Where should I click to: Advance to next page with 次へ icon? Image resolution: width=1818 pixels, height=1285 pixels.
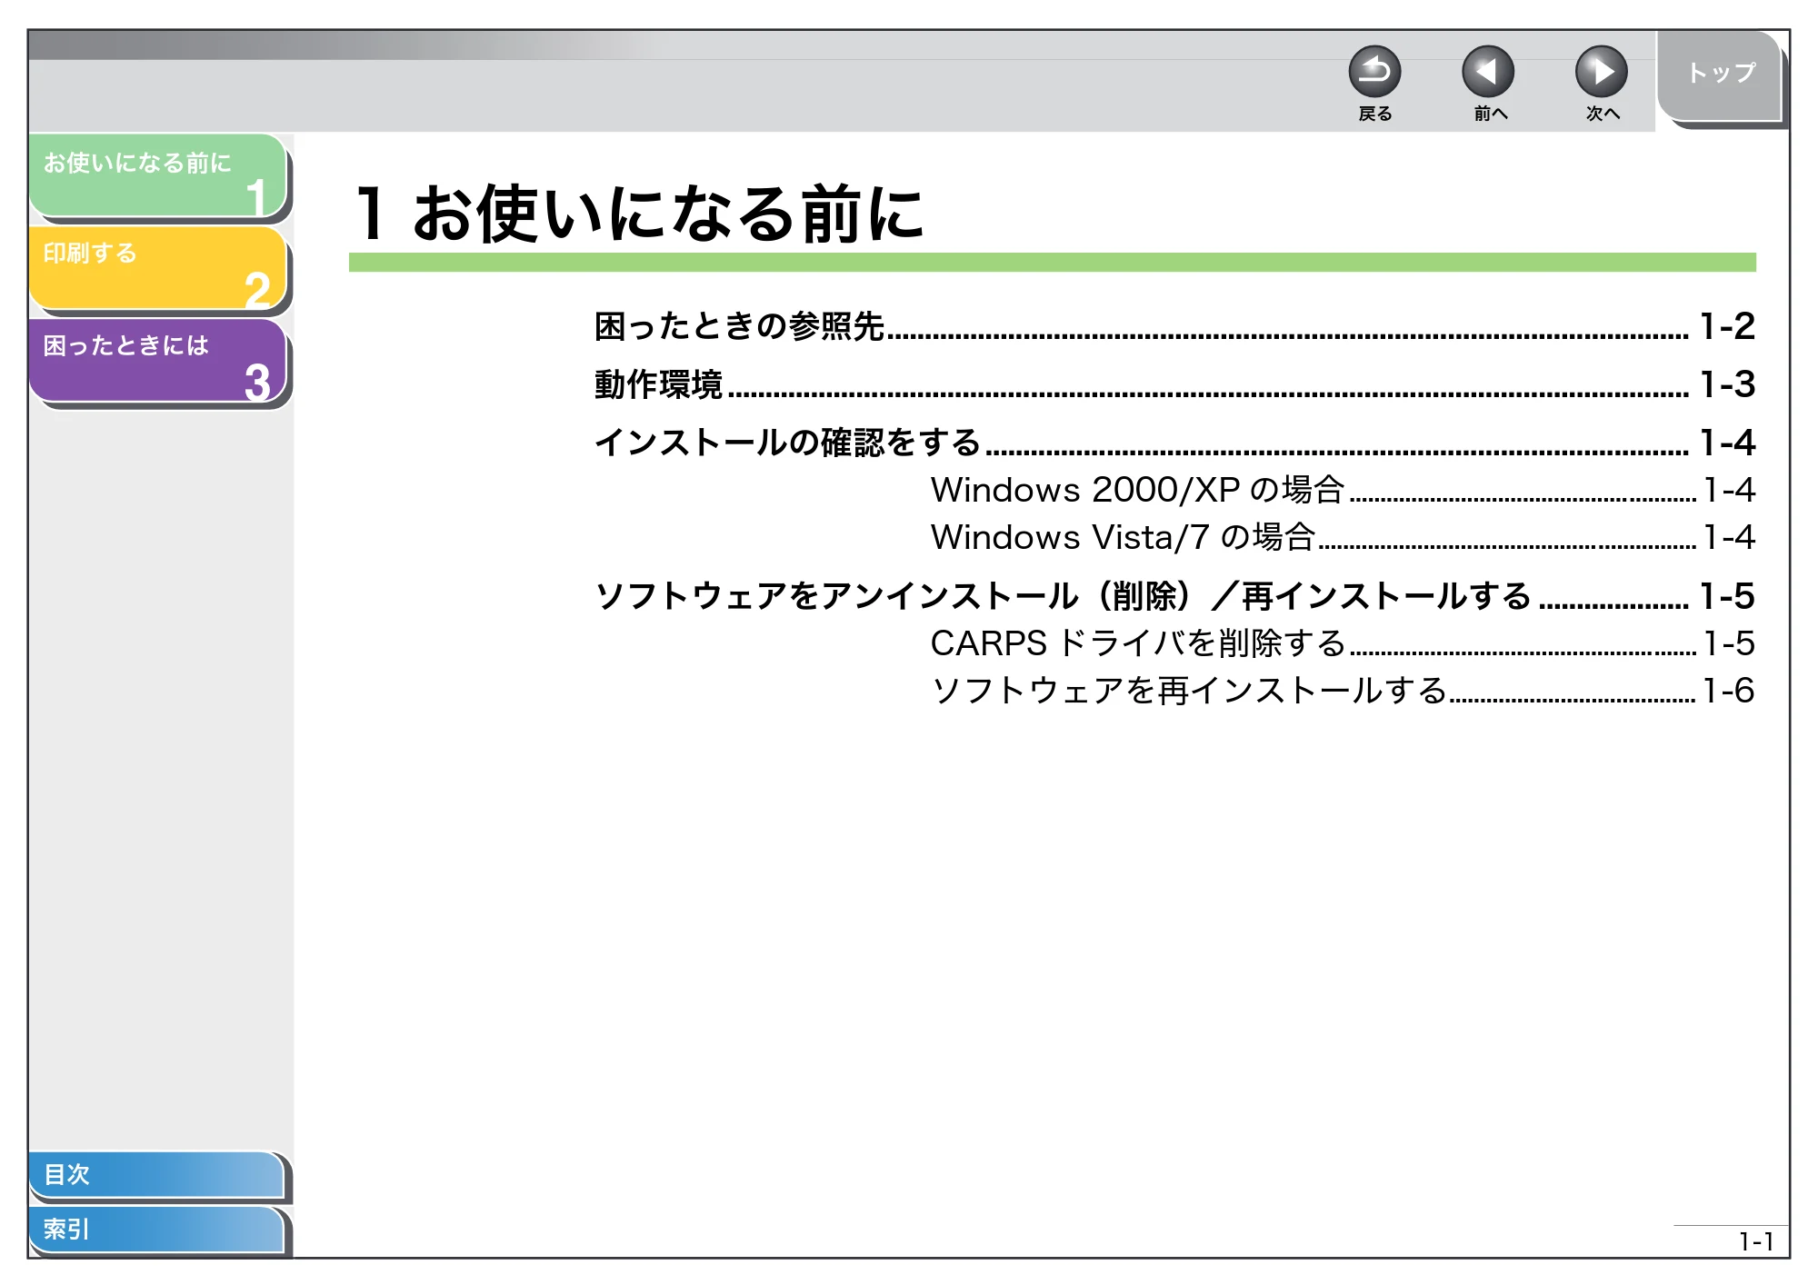coord(1602,72)
